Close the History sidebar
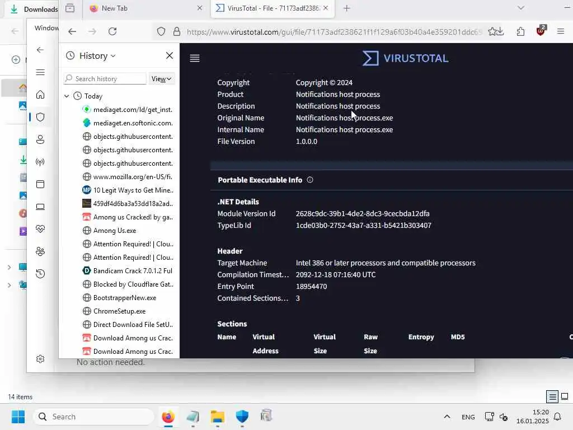Image resolution: width=573 pixels, height=430 pixels. click(x=169, y=55)
